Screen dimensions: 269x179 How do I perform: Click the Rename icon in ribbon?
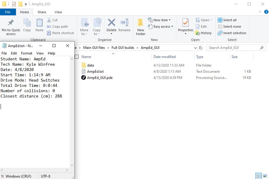tap(124, 23)
